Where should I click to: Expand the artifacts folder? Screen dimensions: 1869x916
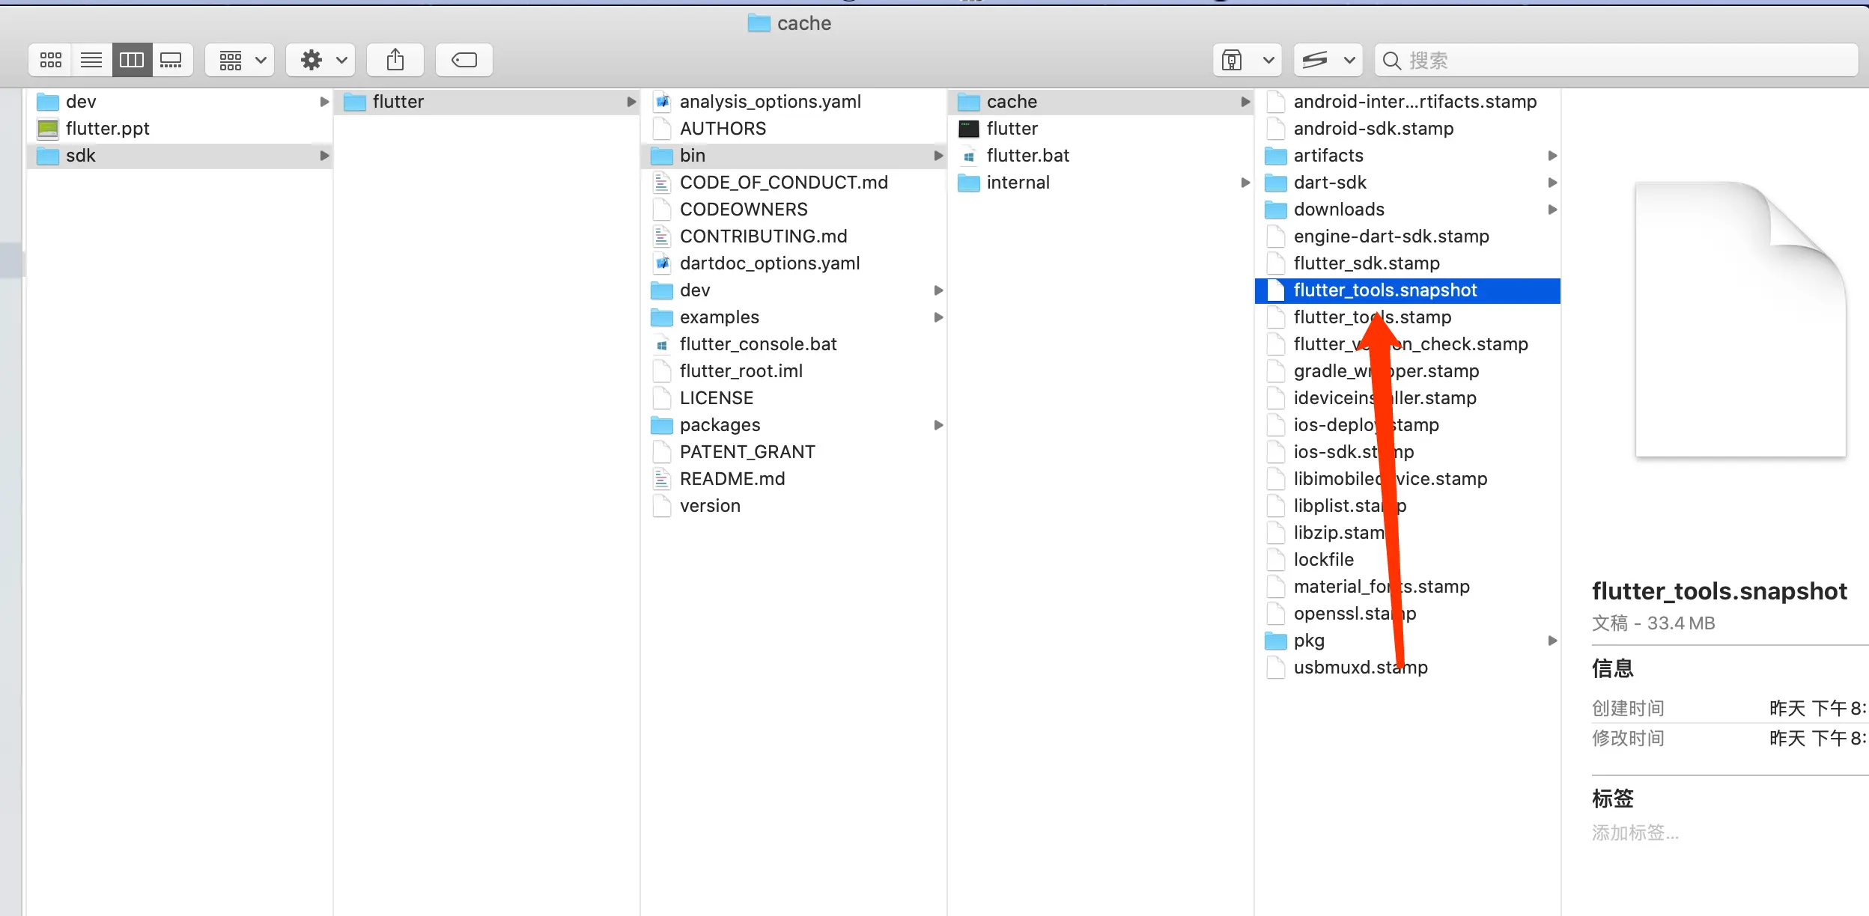pyautogui.click(x=1328, y=156)
